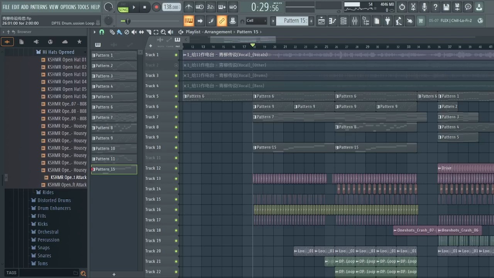Open the audio editor scissors icon
This screenshot has width=494, height=278.
coord(413,7)
